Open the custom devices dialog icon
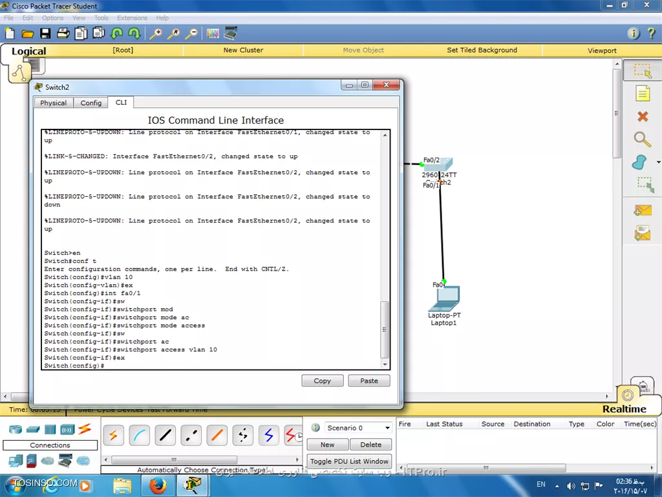The width and height of the screenshot is (662, 497). click(231, 33)
